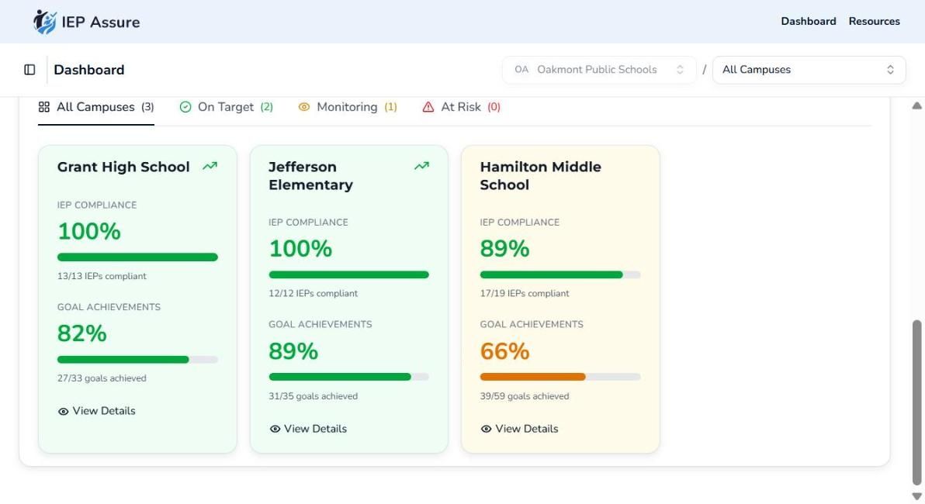This screenshot has height=504, width=925.
Task: Click the page vertical scrollbar thumb
Action: 916,402
